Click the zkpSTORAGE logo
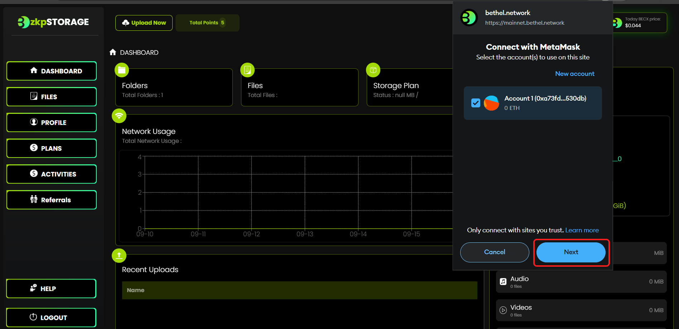The width and height of the screenshot is (679, 329). coord(53,22)
